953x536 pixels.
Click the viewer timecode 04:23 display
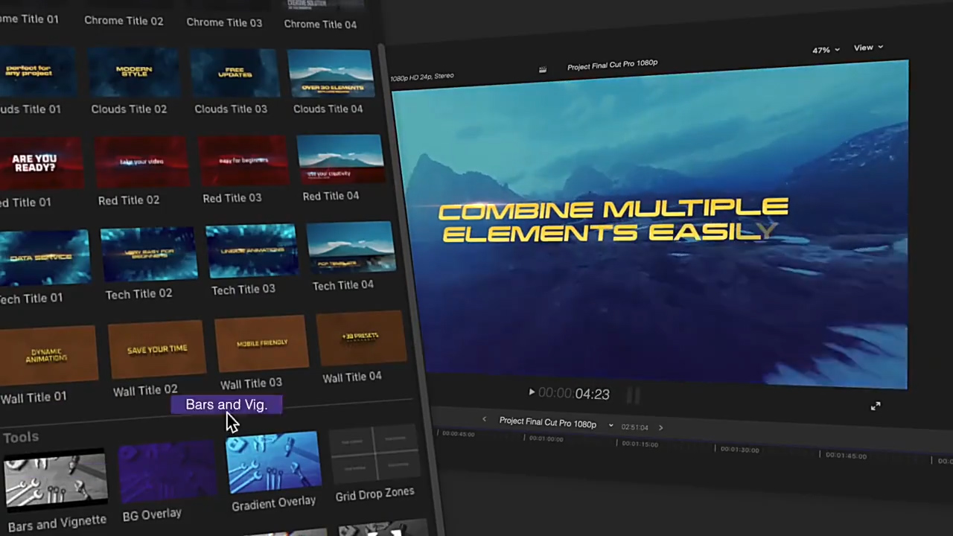click(x=573, y=394)
